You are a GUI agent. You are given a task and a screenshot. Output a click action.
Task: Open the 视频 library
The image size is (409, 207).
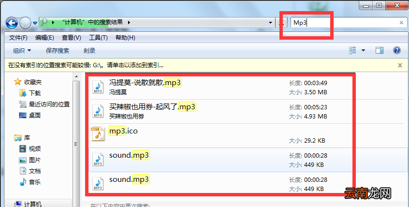point(35,148)
